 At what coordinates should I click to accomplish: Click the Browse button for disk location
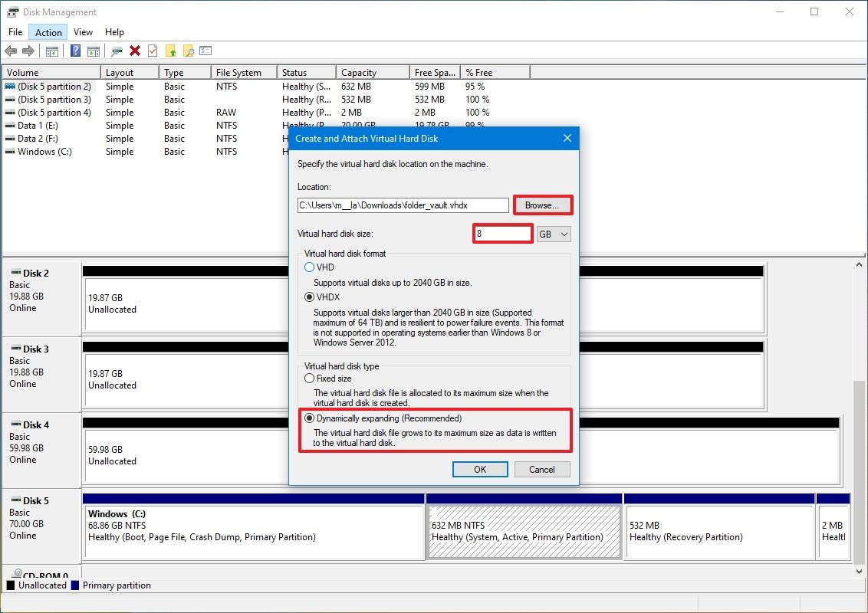click(x=543, y=205)
